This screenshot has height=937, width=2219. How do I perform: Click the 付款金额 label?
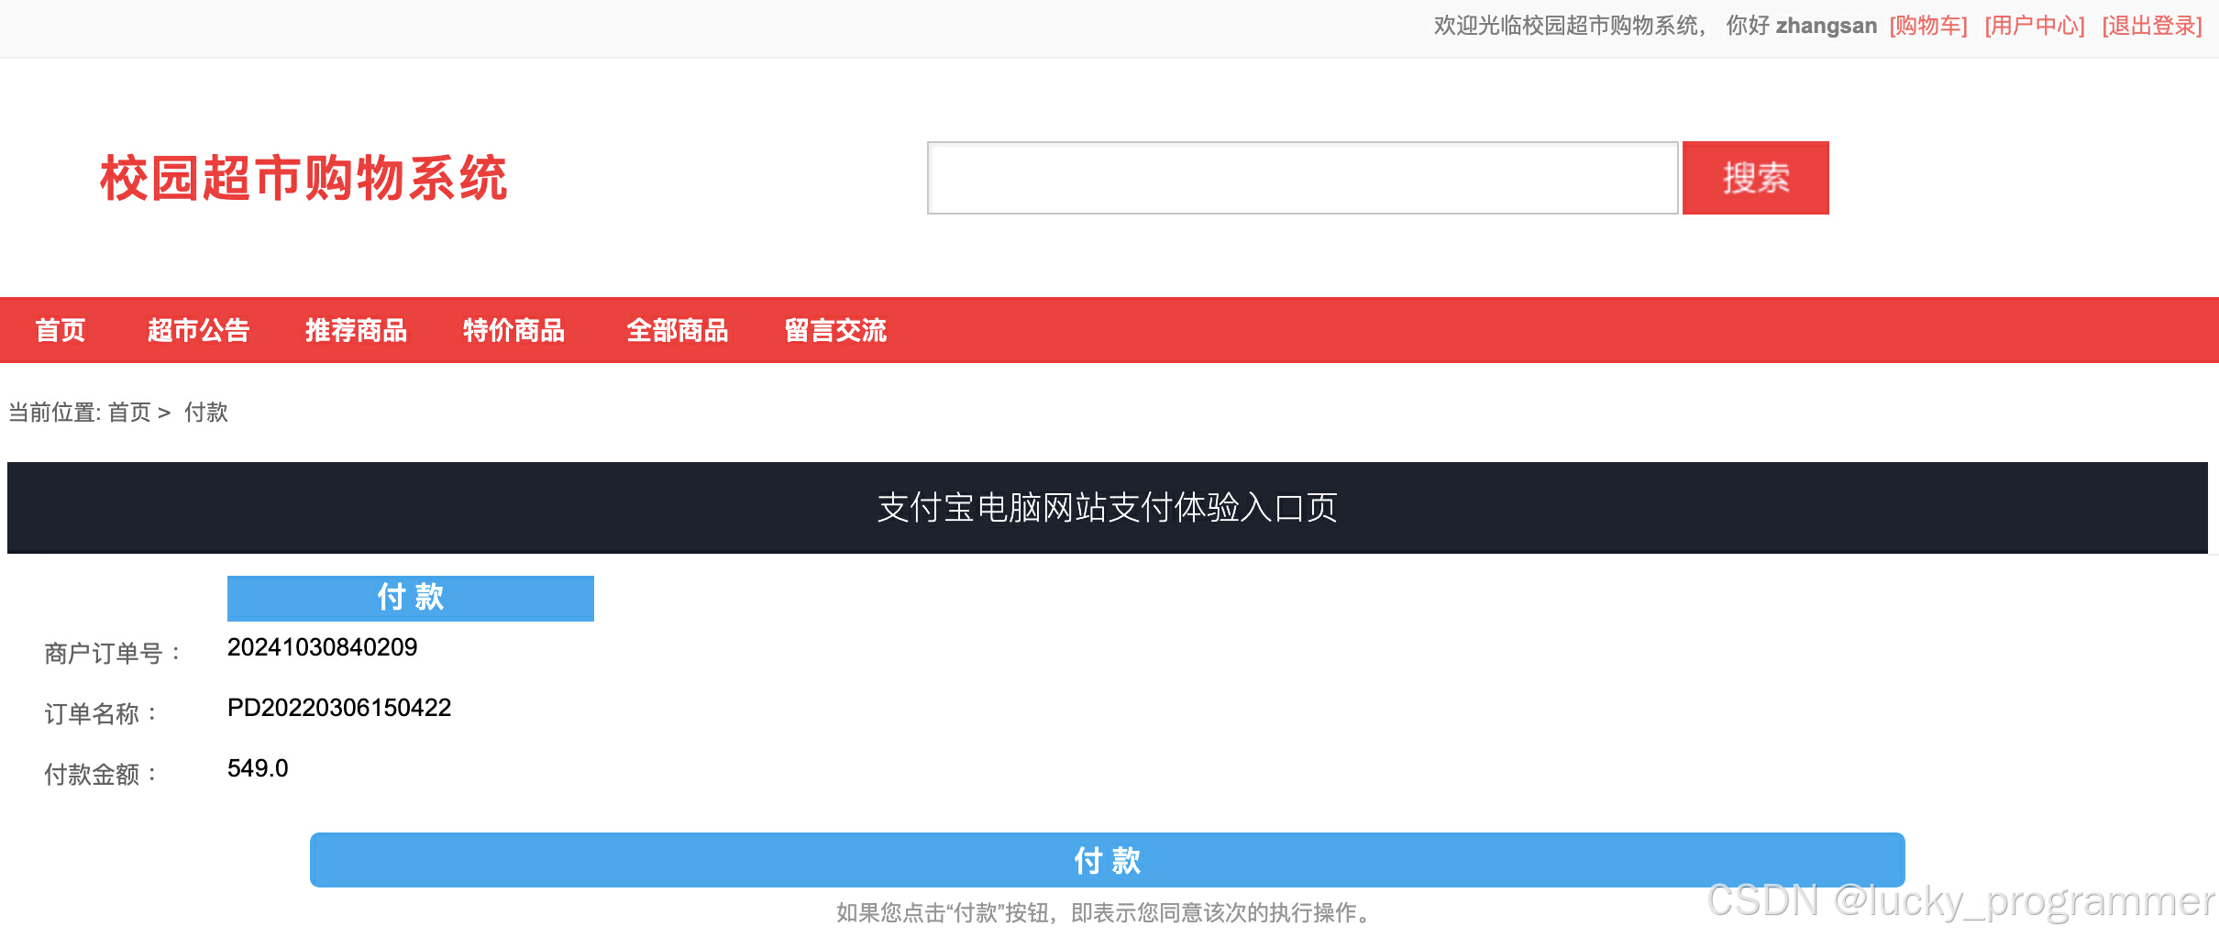point(101,775)
